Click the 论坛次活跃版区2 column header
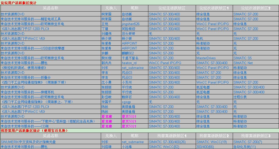This screenshot has height=149, width=279. [256, 8]
